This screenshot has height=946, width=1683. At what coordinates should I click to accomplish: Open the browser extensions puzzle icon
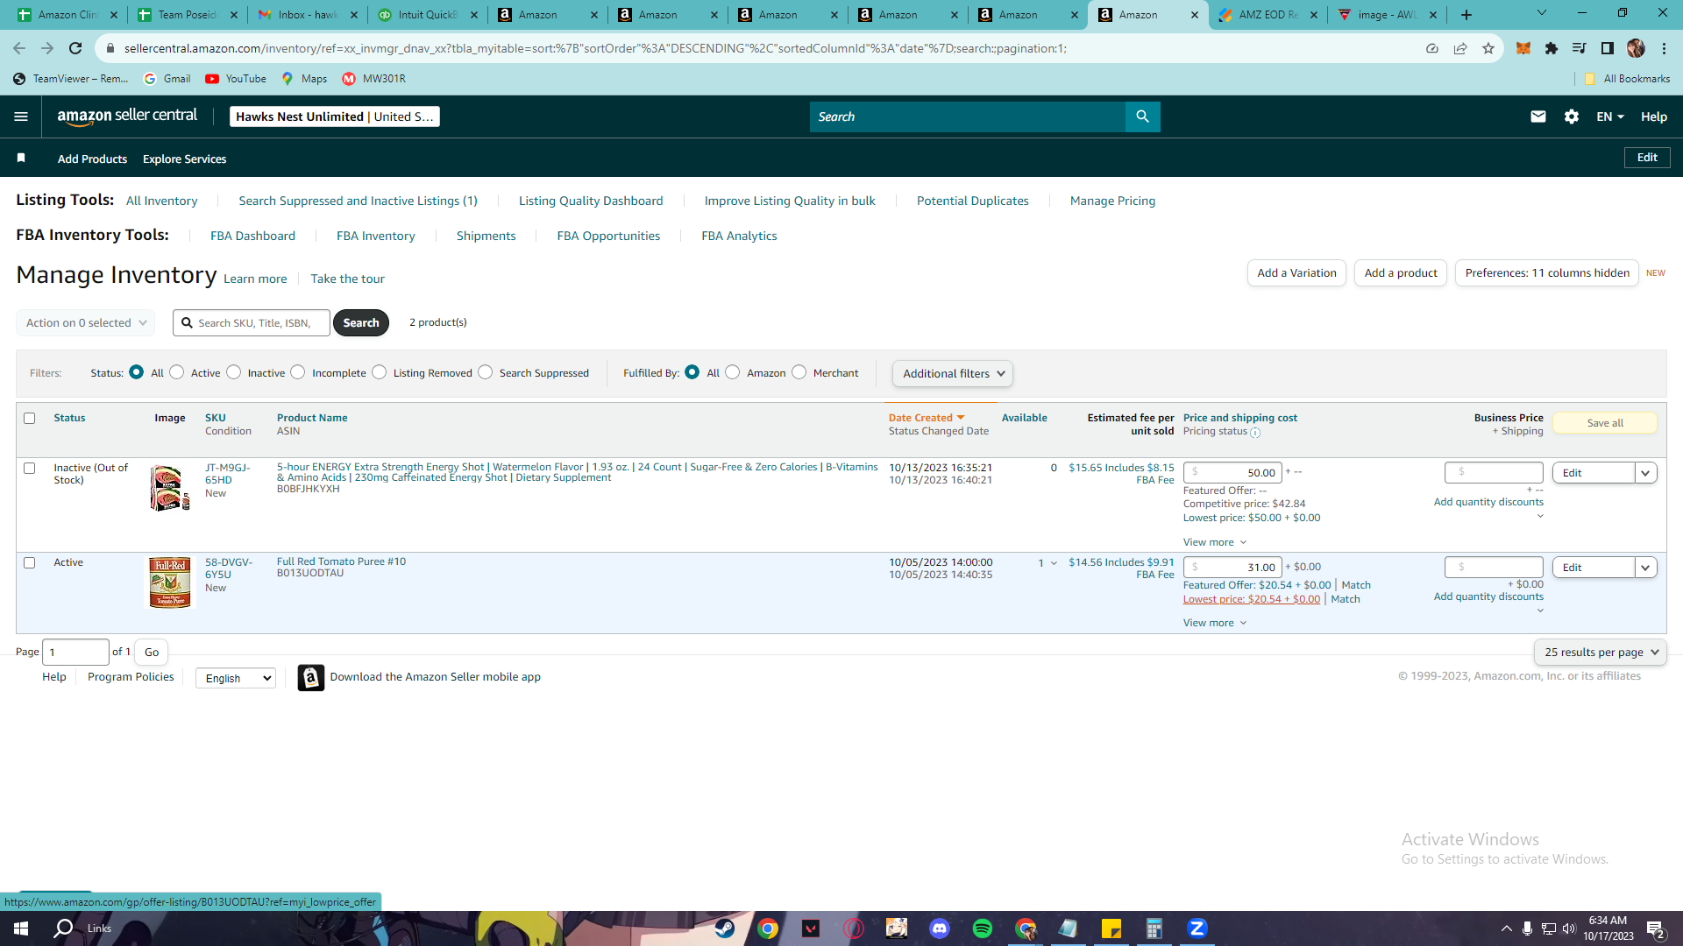[x=1552, y=48]
